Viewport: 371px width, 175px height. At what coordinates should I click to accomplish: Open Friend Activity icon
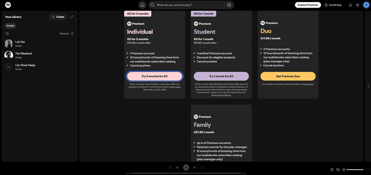[358, 5]
